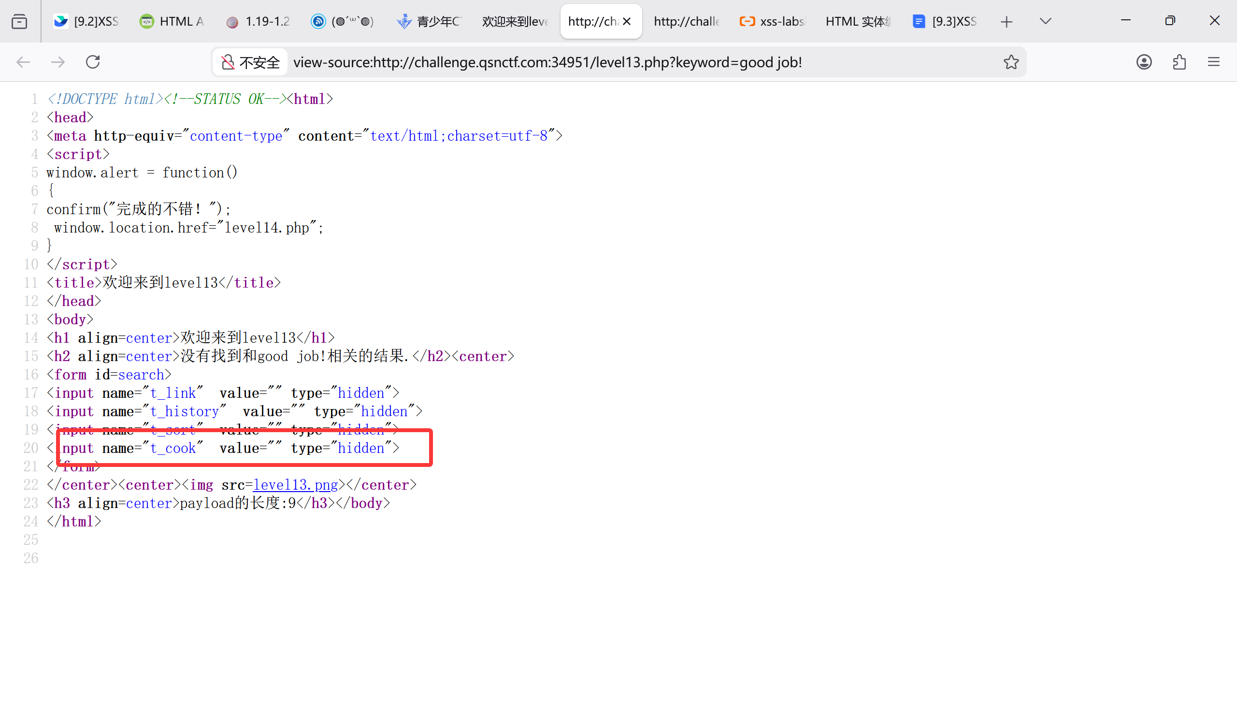This screenshot has width=1237, height=727.
Task: Click the back navigation arrow
Action: [23, 62]
